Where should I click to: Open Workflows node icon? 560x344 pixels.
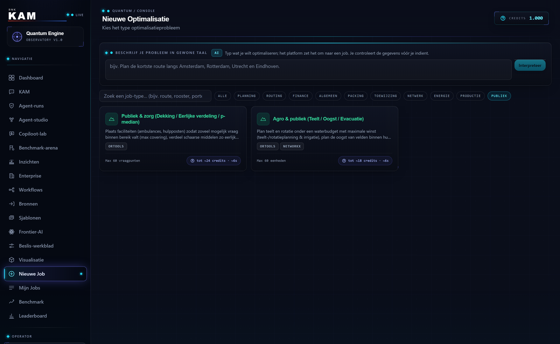coord(11,190)
